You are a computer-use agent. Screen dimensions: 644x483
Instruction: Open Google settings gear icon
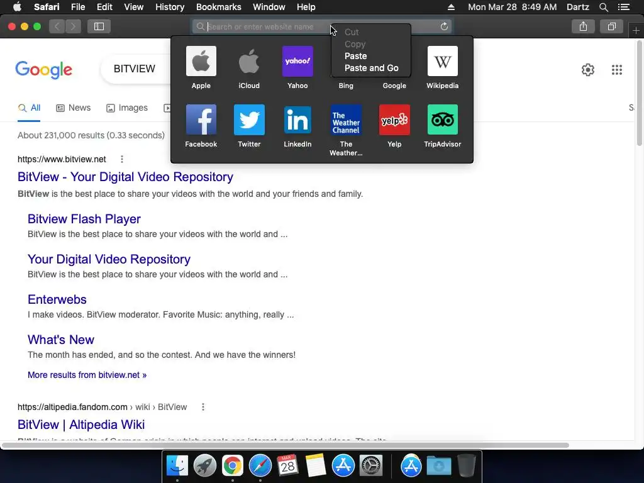(588, 70)
